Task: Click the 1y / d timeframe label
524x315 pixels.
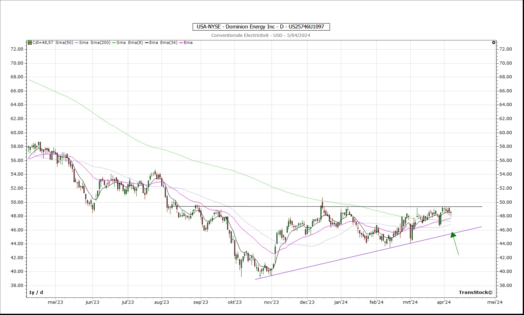Action: tap(36, 292)
